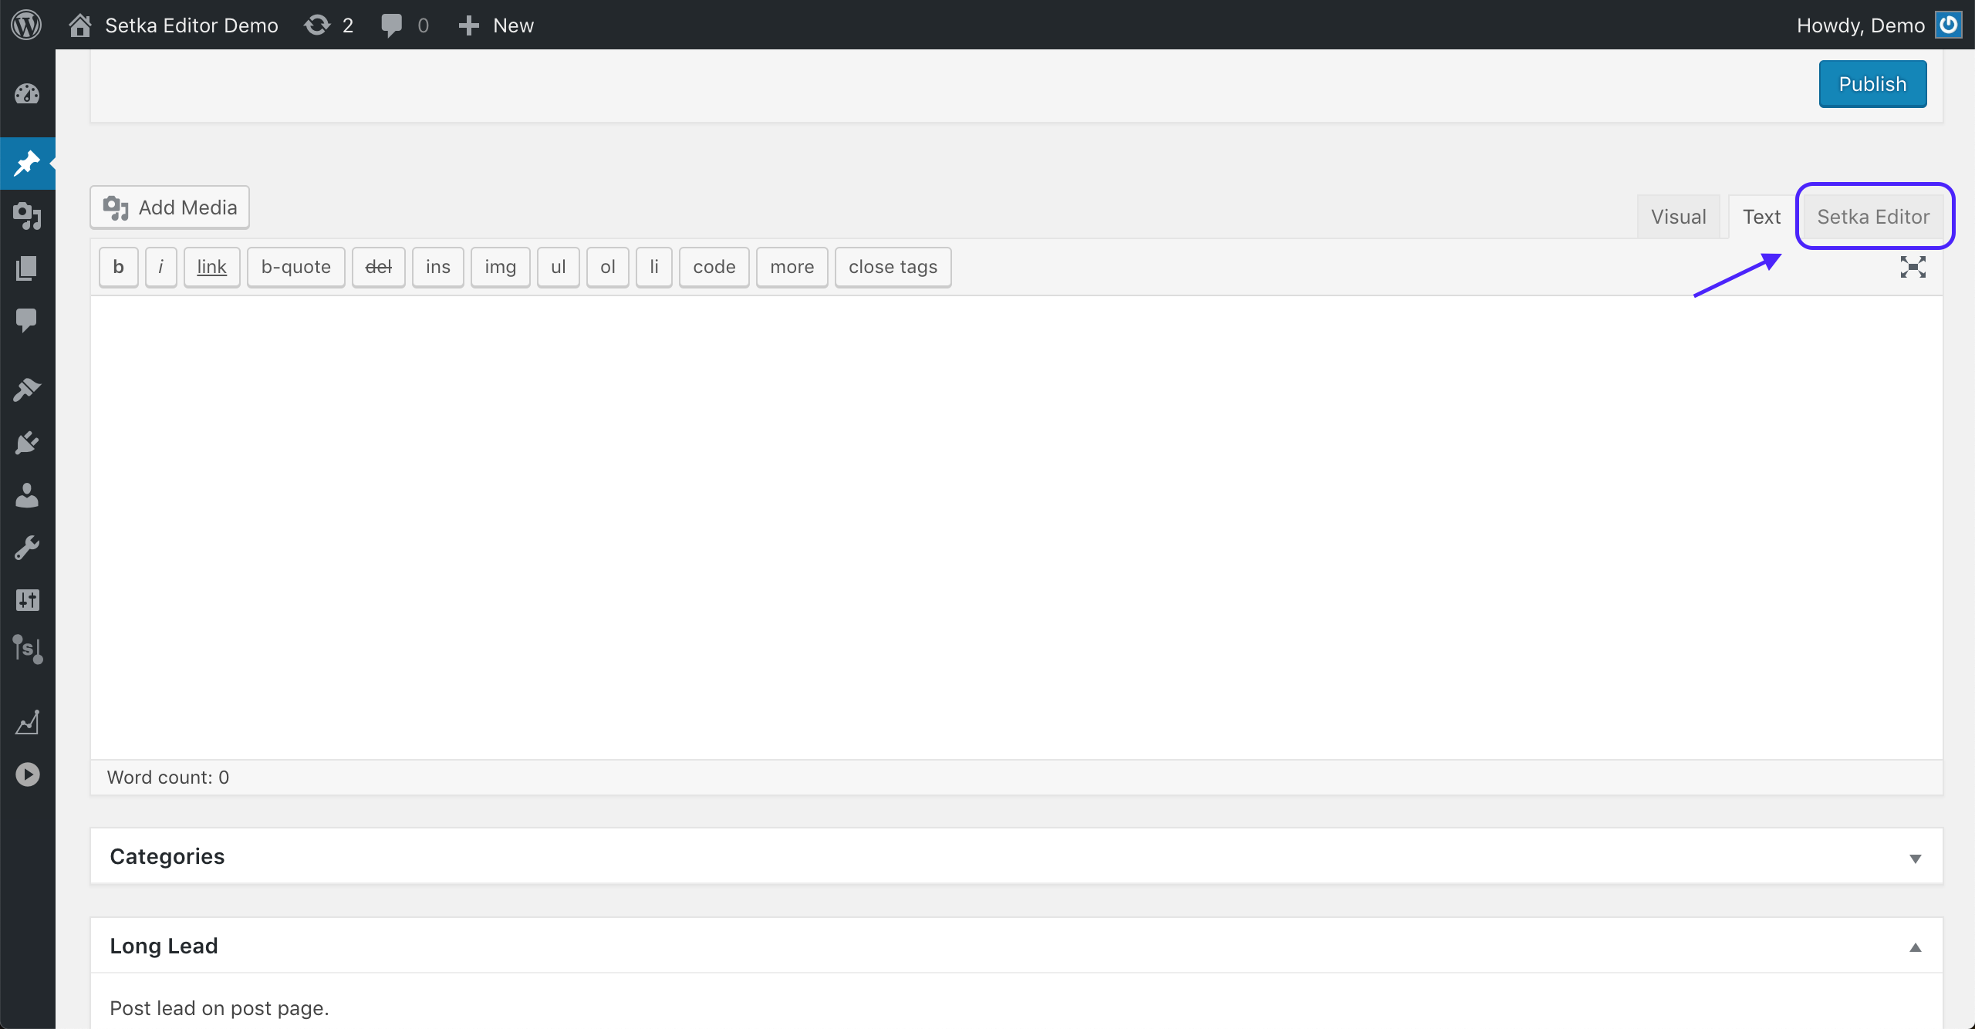1975x1029 pixels.
Task: Click the Setka Editor Demo site name link
Action: point(191,25)
